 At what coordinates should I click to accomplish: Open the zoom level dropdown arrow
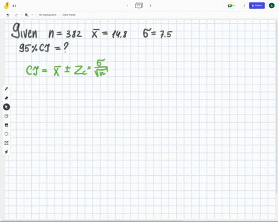point(32,15)
